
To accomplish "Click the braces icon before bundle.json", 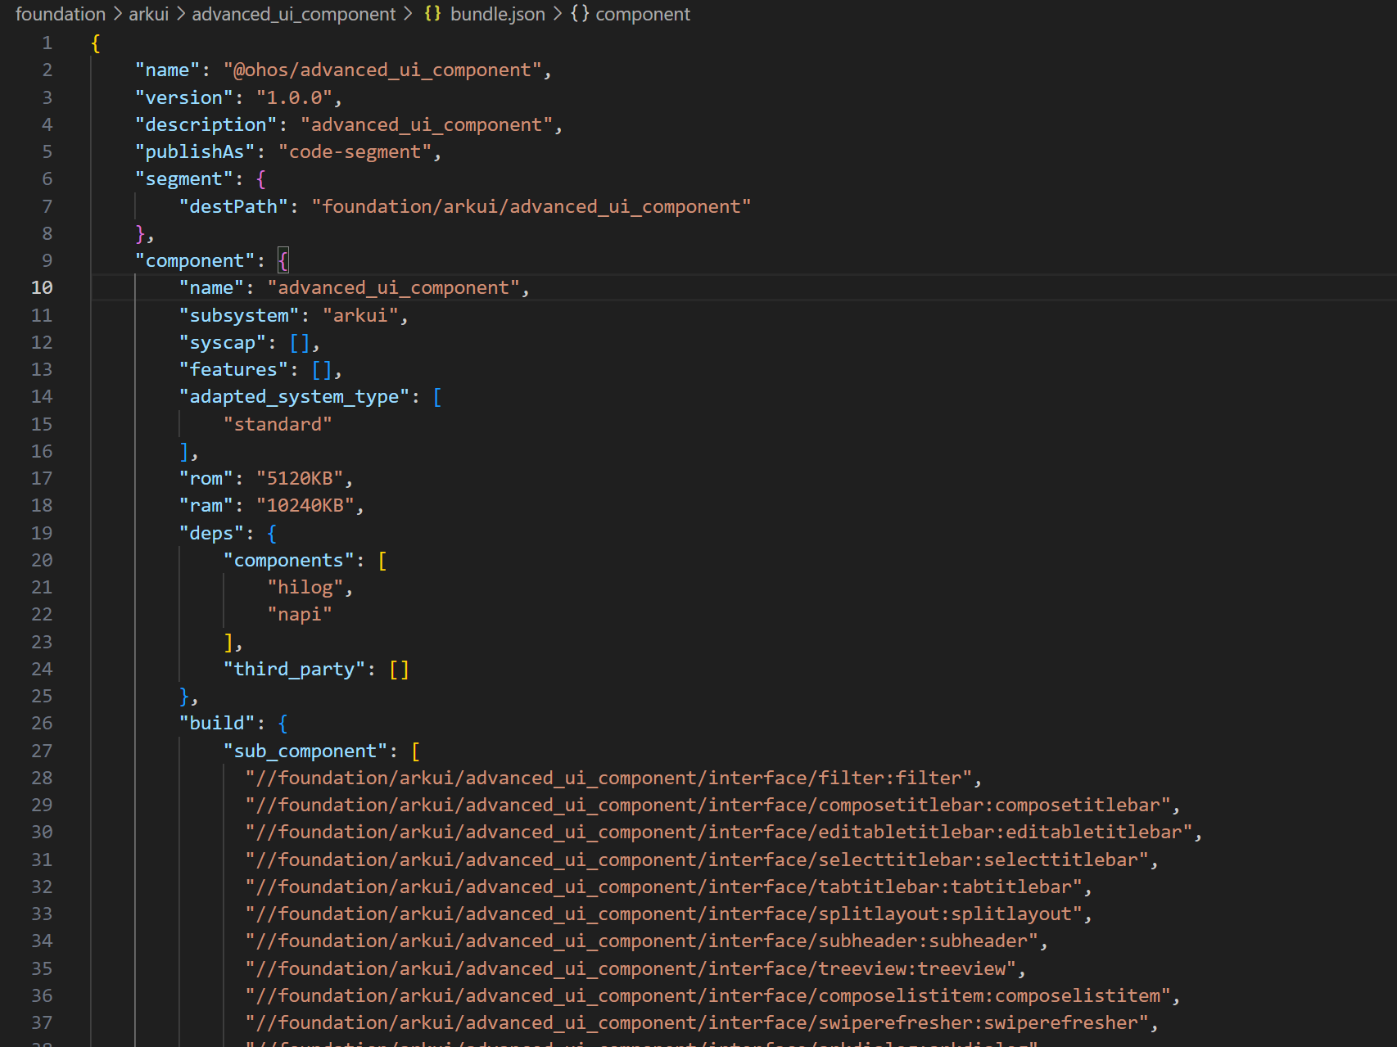I will [432, 14].
